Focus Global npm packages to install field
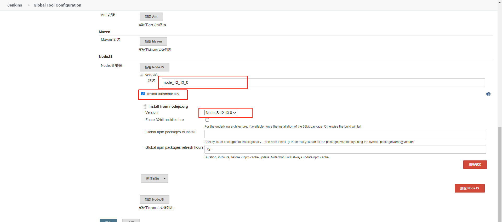Screen dimensions: 502x222 345,134
